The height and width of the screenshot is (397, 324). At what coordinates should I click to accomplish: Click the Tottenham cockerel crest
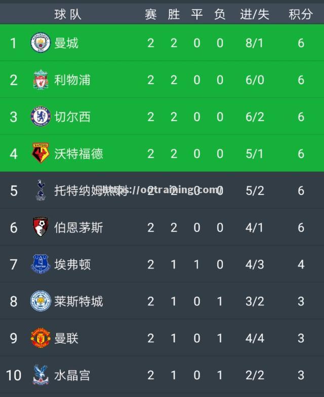click(x=40, y=190)
